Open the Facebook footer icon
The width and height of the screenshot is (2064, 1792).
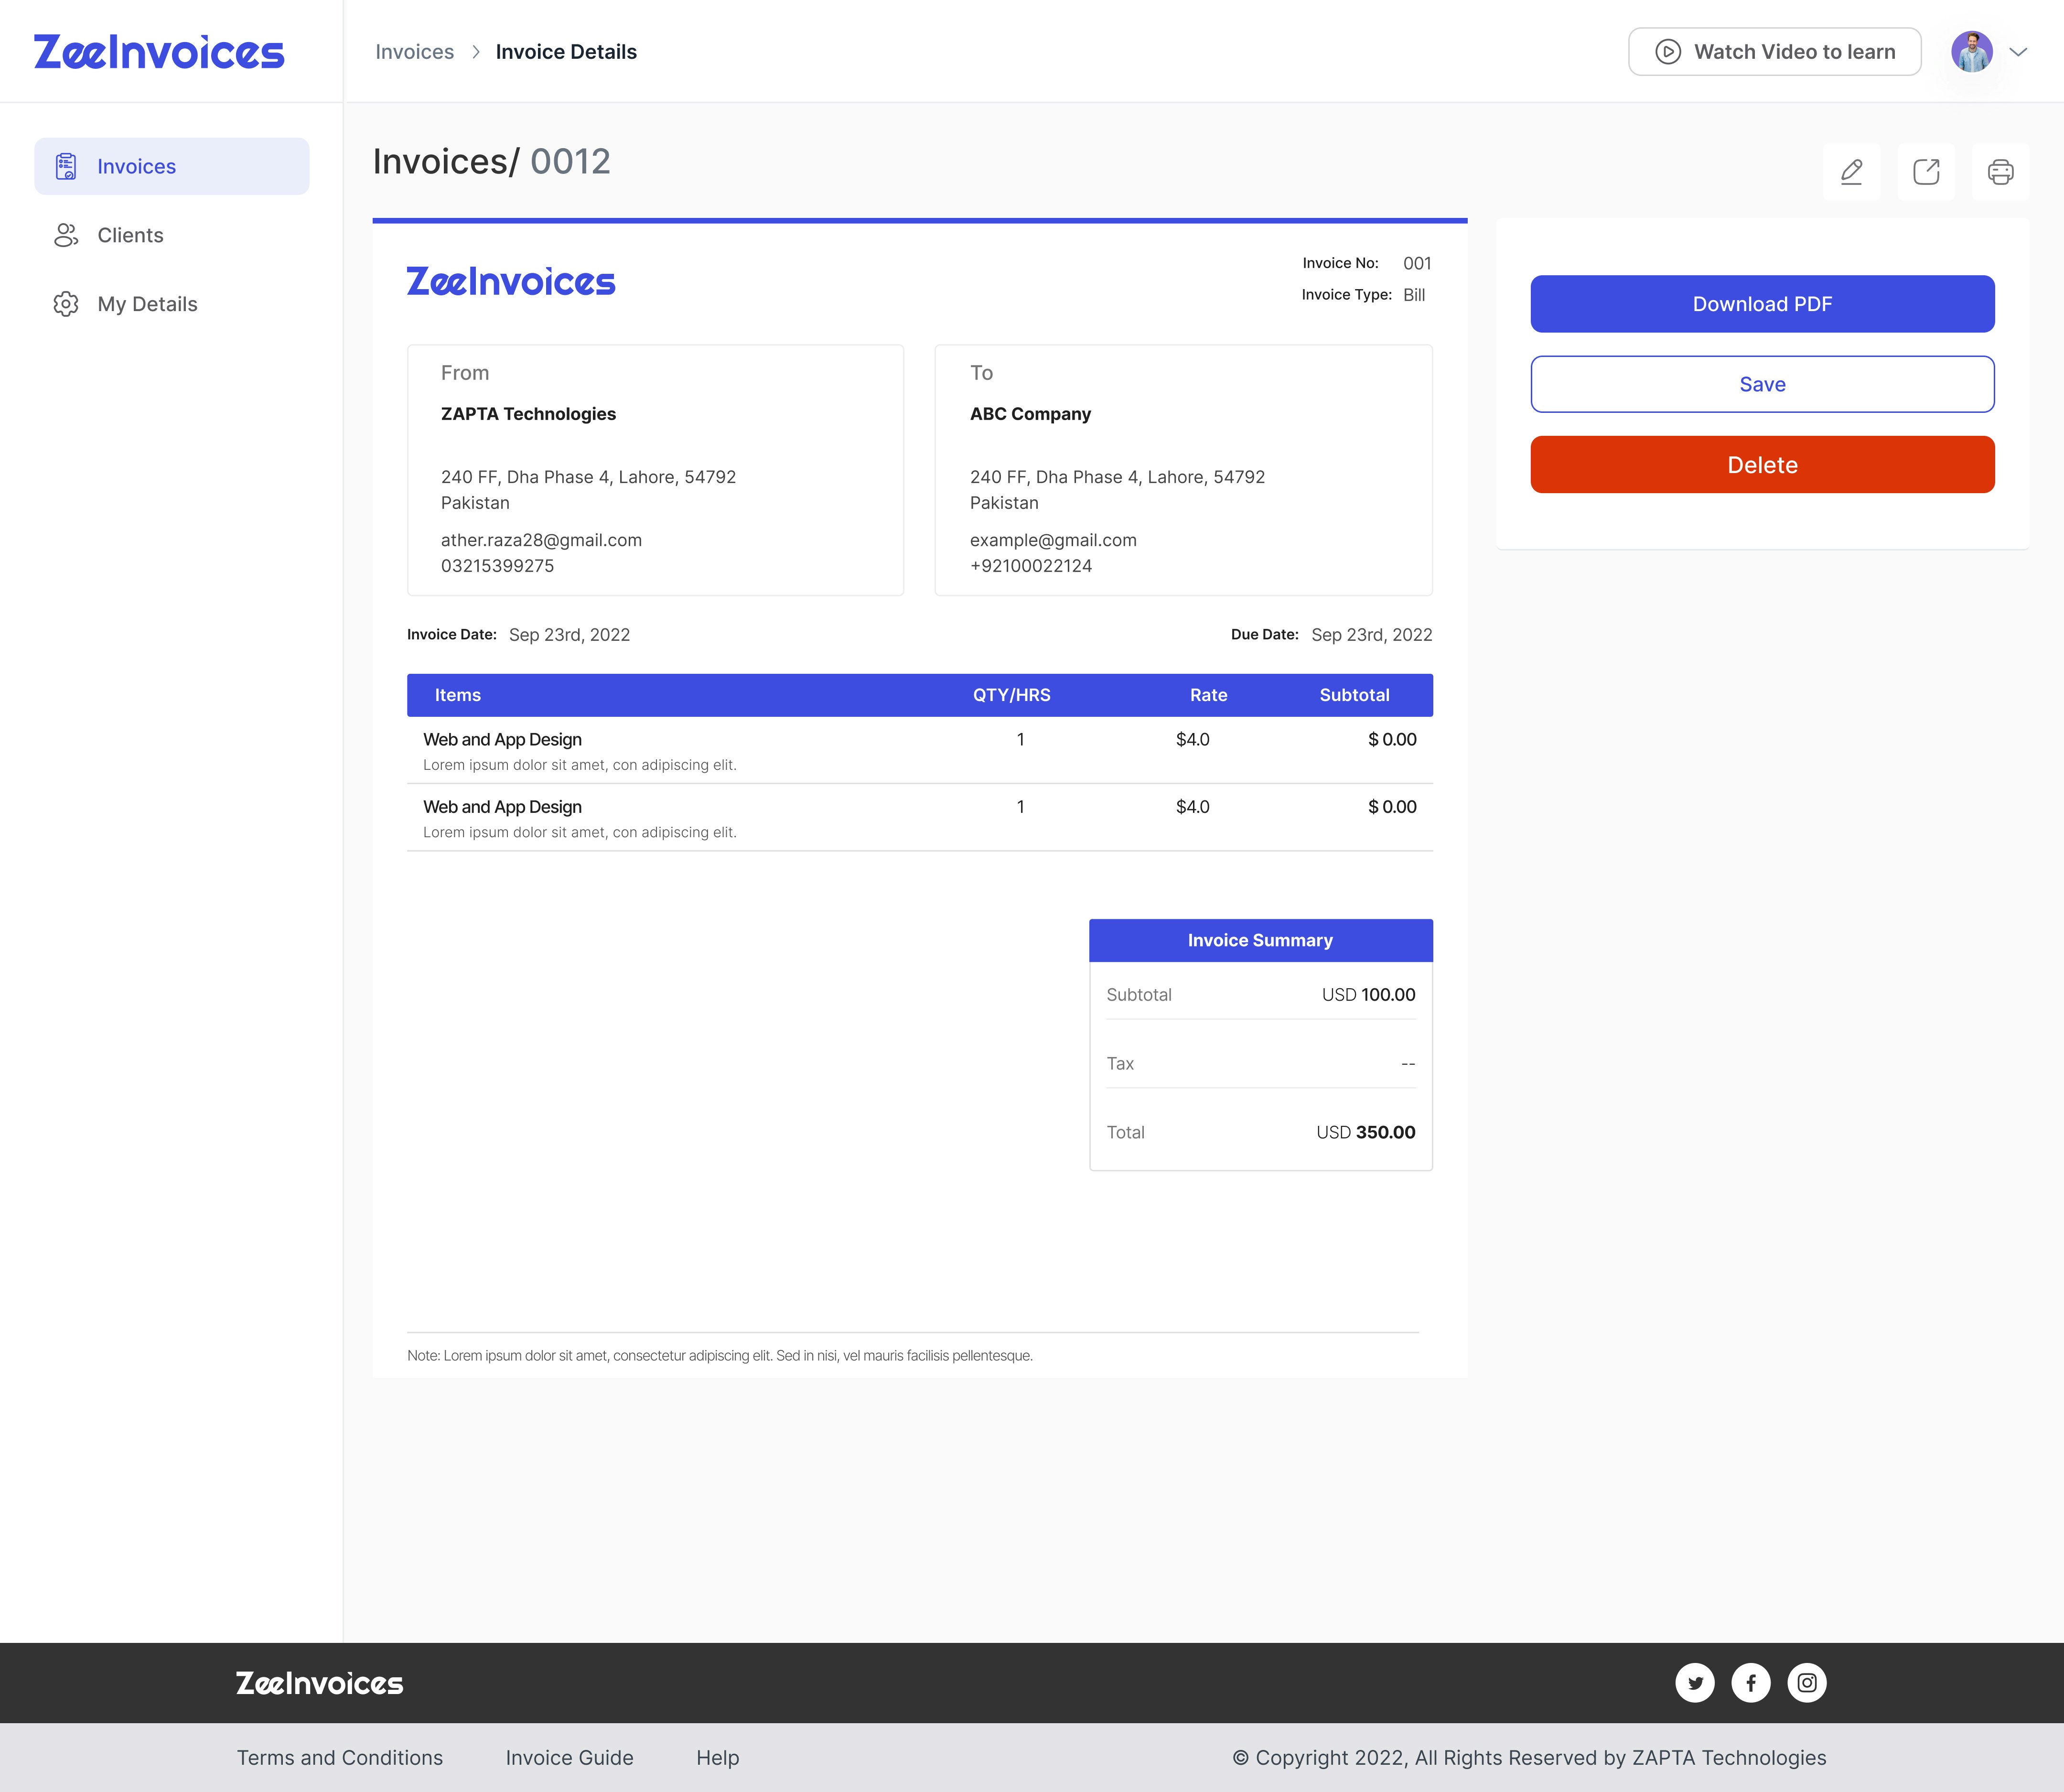click(1751, 1683)
